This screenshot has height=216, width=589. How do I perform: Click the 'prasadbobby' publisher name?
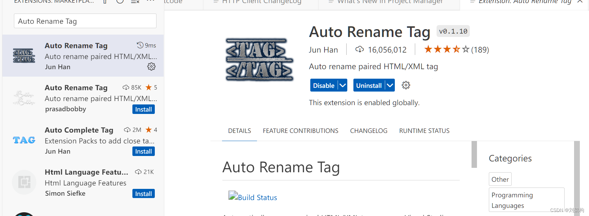point(66,109)
